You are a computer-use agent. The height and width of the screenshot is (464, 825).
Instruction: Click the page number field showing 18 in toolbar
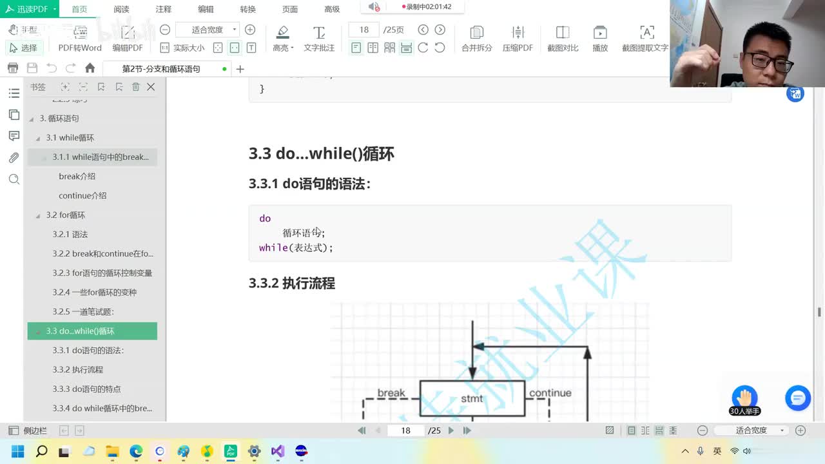[x=364, y=30]
